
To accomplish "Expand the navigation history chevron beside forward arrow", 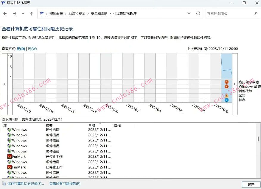I will (x=23, y=13).
